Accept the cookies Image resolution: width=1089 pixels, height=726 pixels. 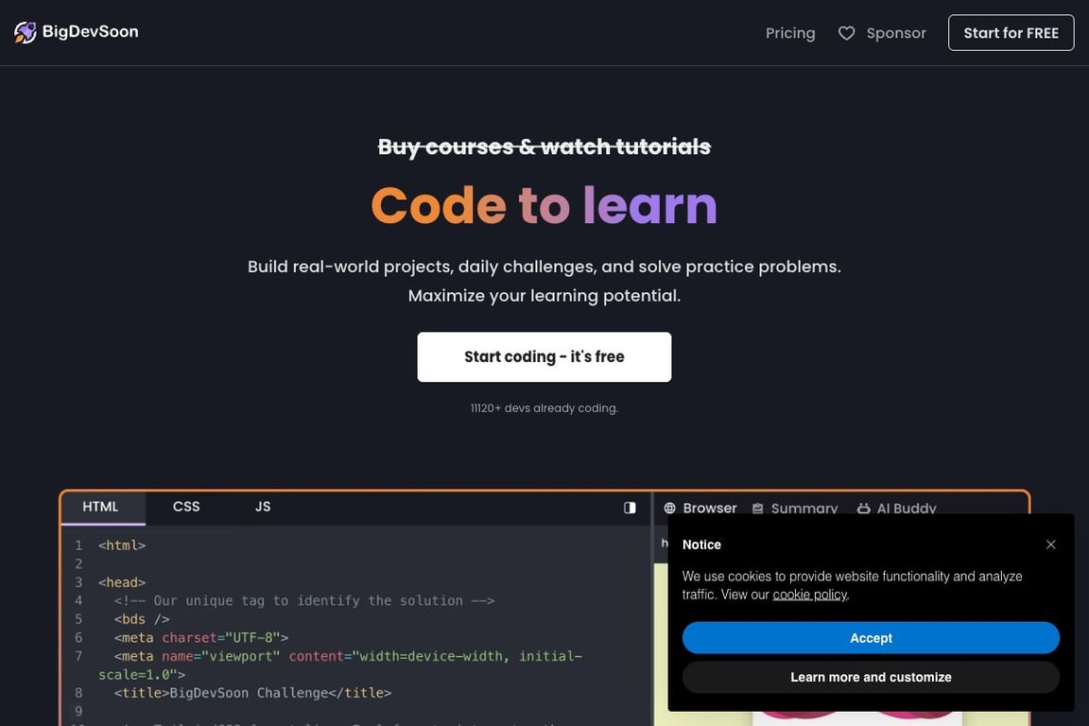tap(871, 638)
